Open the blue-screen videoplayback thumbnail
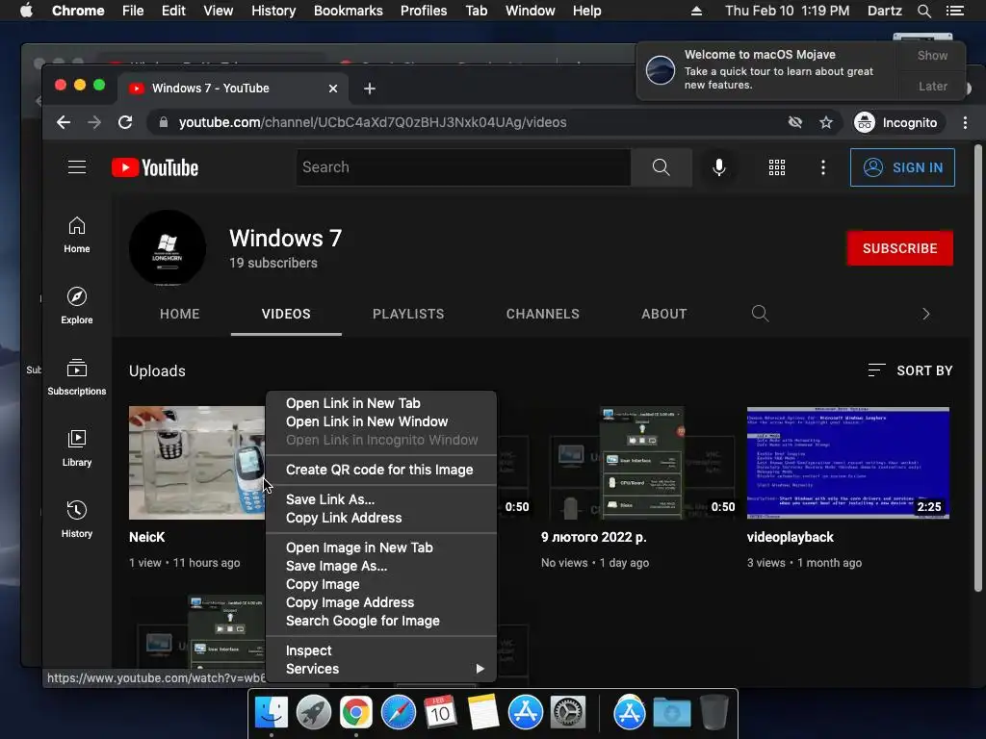 (x=847, y=463)
